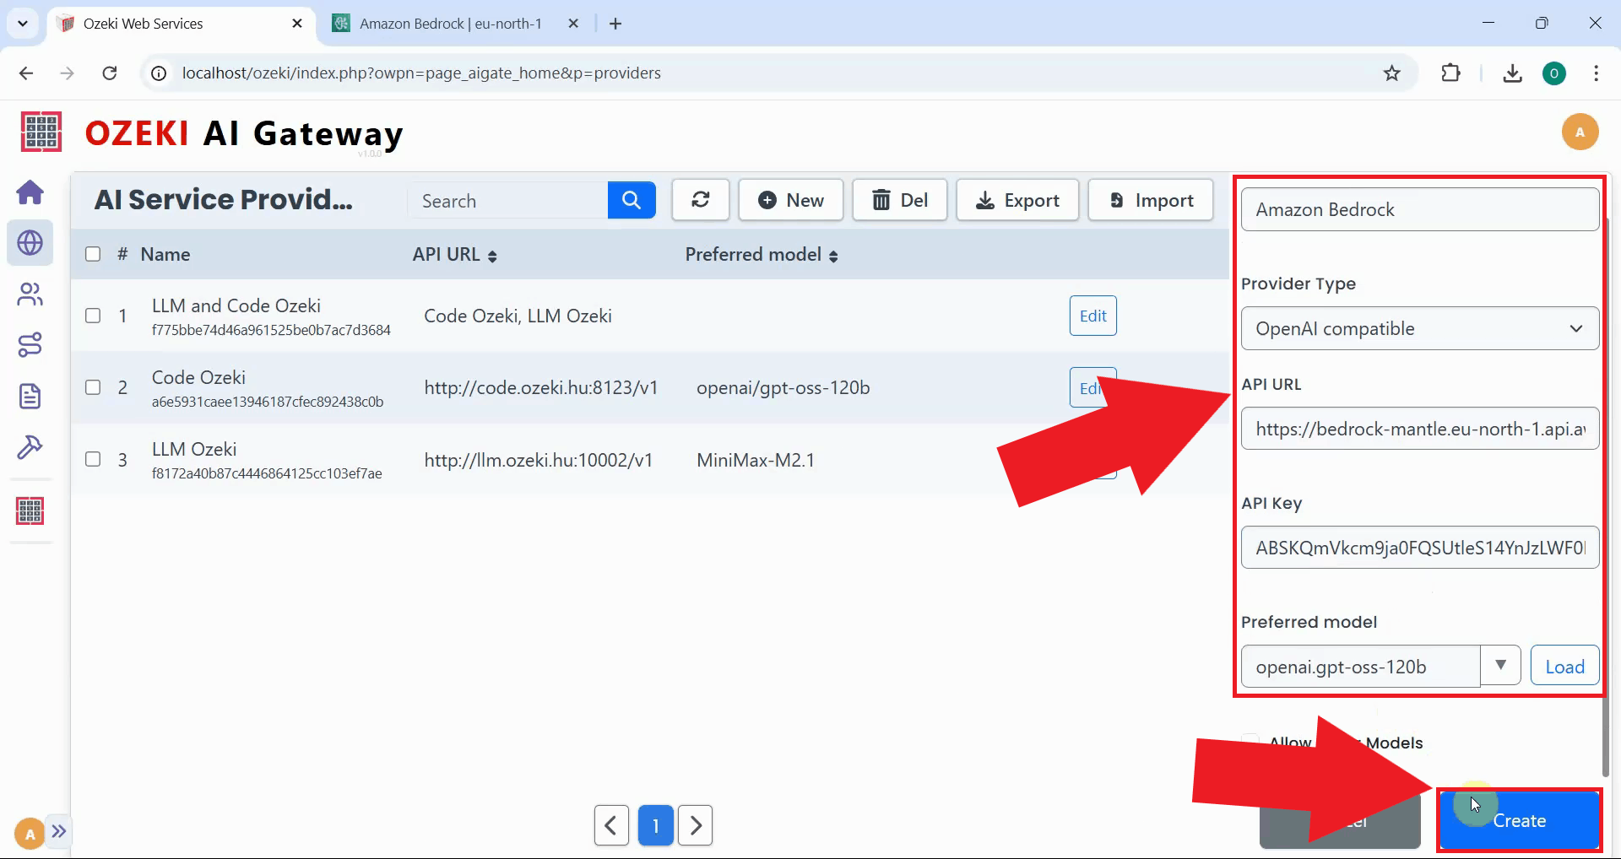Image resolution: width=1621 pixels, height=859 pixels.
Task: Select the LLM Ozeki row checkbox
Action: point(93,460)
